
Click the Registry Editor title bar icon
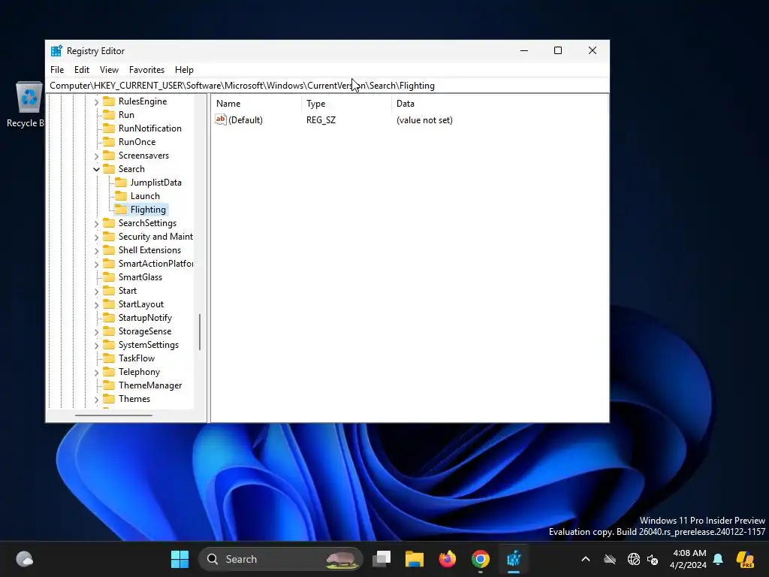click(57, 50)
